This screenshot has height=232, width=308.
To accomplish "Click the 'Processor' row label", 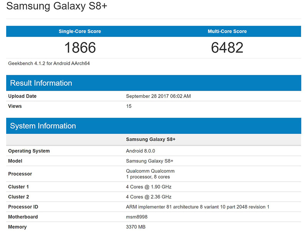I will click(x=20, y=174).
